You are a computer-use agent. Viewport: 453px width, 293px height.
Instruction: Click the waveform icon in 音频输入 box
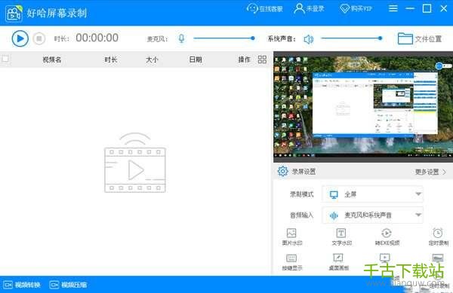tap(334, 215)
